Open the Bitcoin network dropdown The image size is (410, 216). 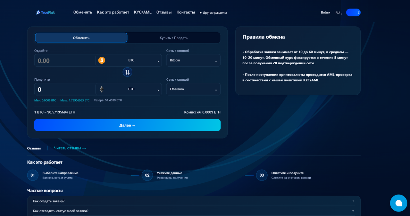tap(193, 60)
